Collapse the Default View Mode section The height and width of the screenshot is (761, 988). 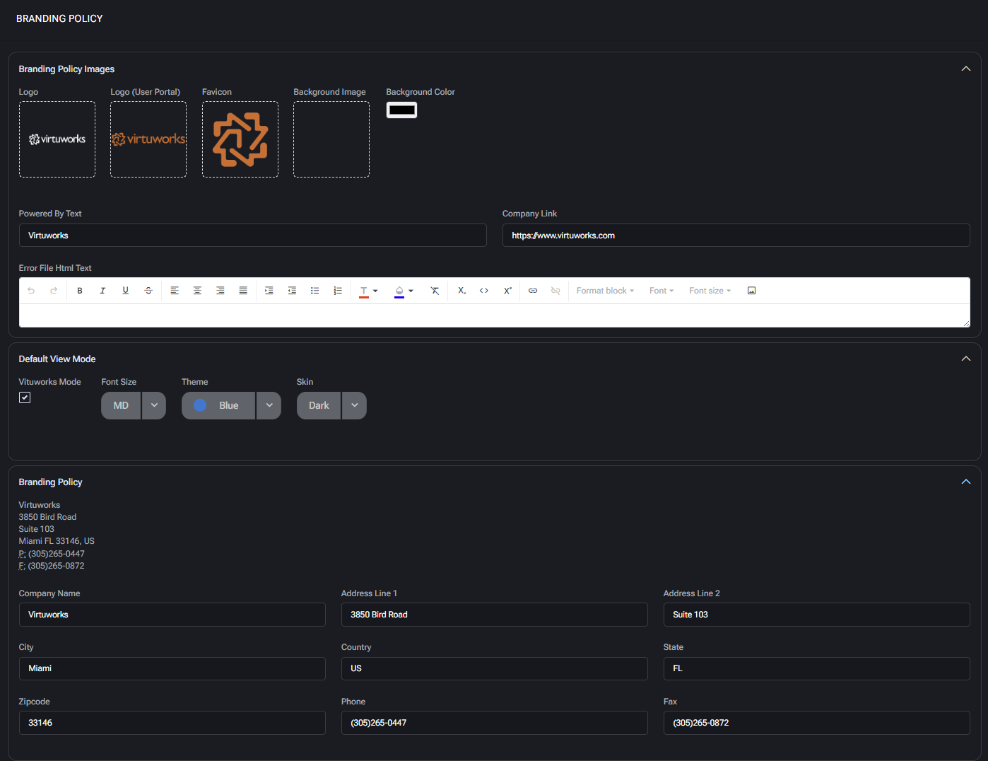click(x=966, y=359)
